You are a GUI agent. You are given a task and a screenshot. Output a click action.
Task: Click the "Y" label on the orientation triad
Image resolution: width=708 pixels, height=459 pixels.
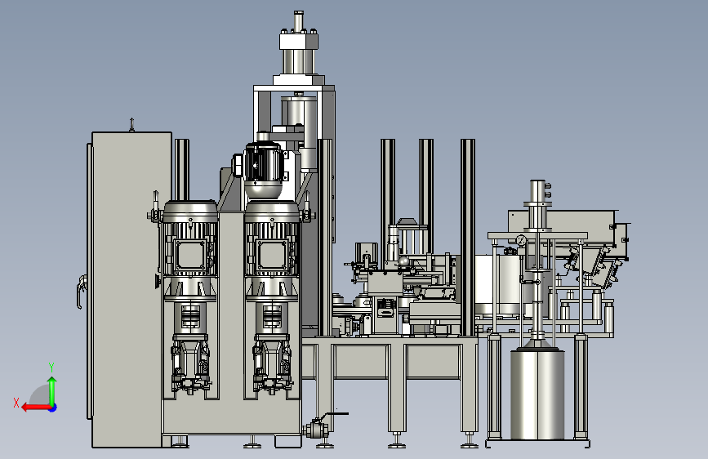click(x=51, y=368)
